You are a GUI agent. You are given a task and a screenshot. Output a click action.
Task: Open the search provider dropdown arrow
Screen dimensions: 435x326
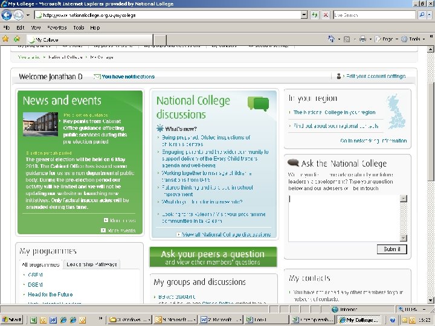pyautogui.click(x=430, y=15)
